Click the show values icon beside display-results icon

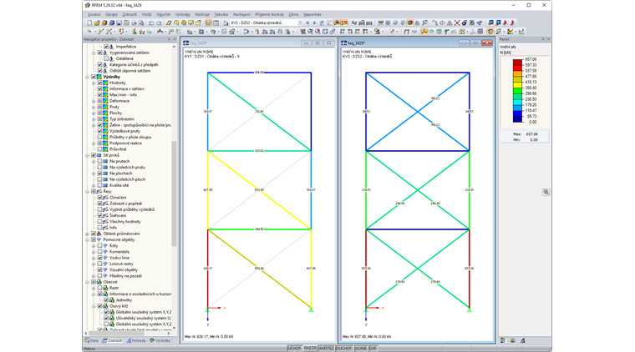[344, 23]
